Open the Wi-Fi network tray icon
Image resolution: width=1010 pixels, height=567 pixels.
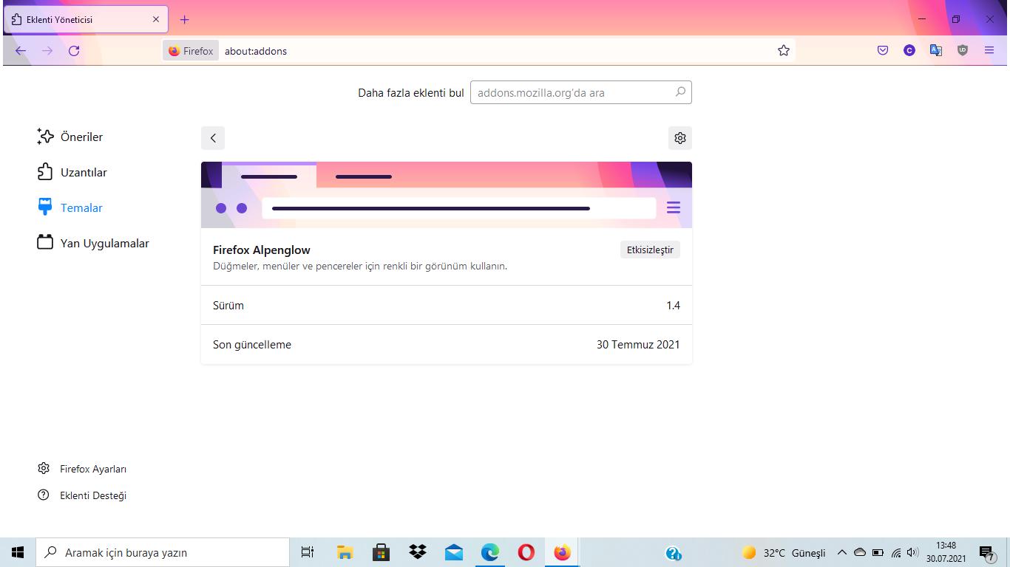(896, 552)
